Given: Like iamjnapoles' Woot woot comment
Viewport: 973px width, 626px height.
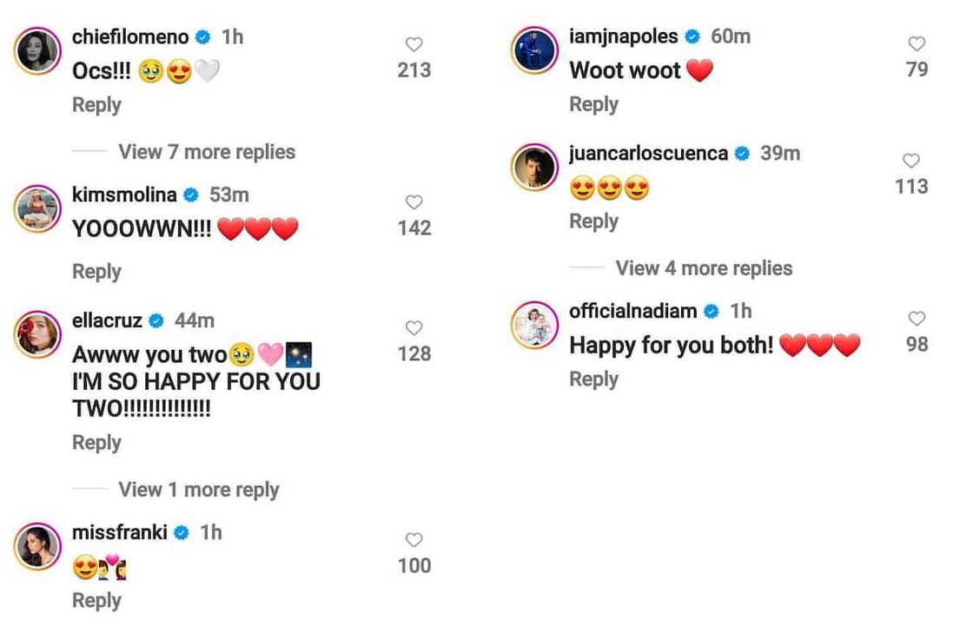Looking at the screenshot, I should coord(917,43).
